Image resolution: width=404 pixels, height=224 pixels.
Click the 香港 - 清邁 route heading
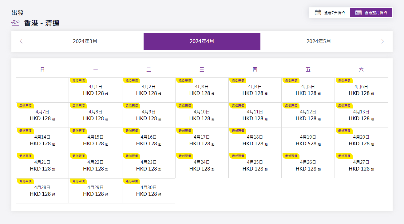point(42,23)
